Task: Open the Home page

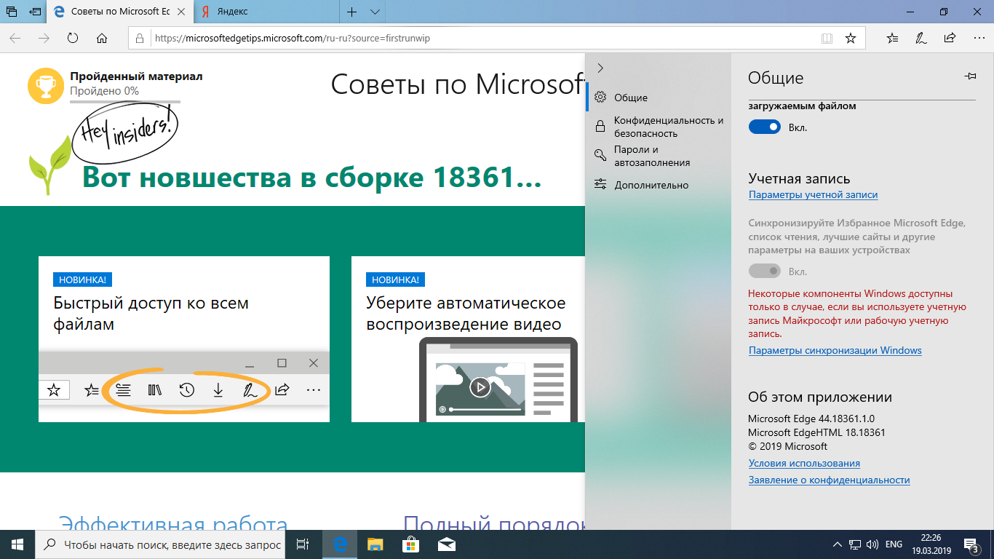Action: (x=102, y=38)
